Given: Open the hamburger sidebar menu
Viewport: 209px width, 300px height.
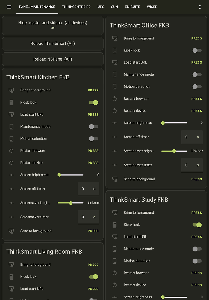Looking at the screenshot, I should [x=9, y=7].
